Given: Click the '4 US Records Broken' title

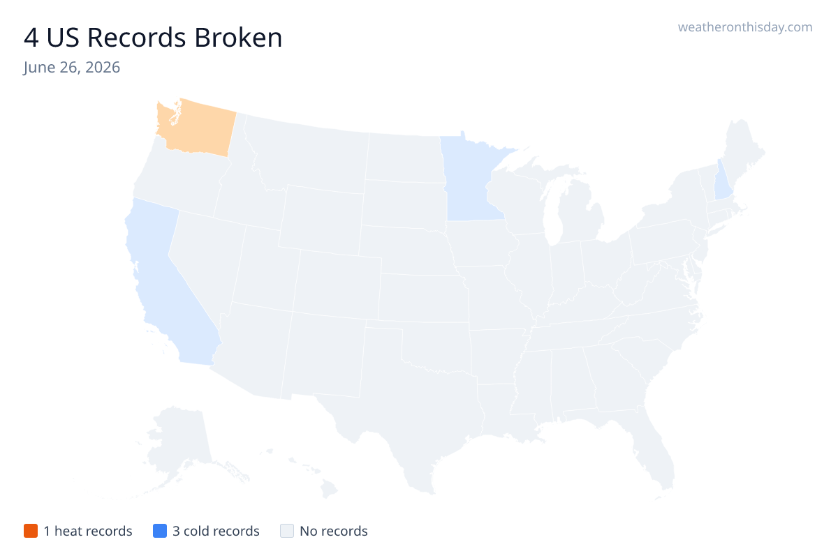Looking at the screenshot, I should coord(153,38).
